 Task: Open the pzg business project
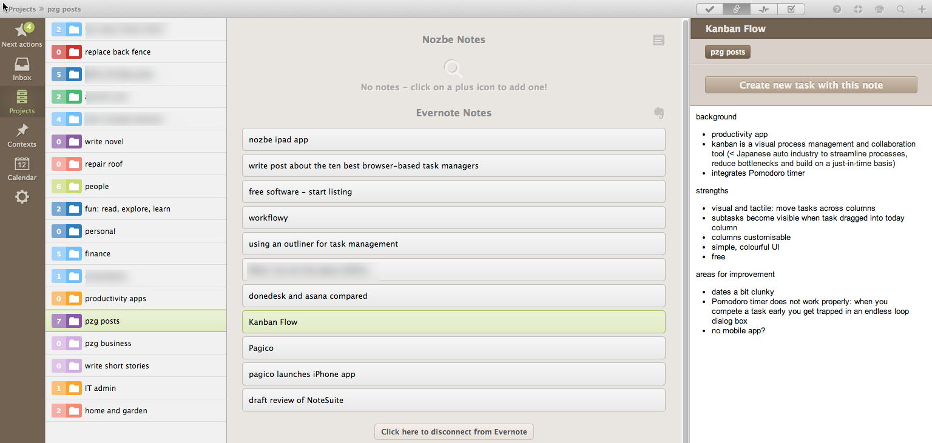(136, 343)
